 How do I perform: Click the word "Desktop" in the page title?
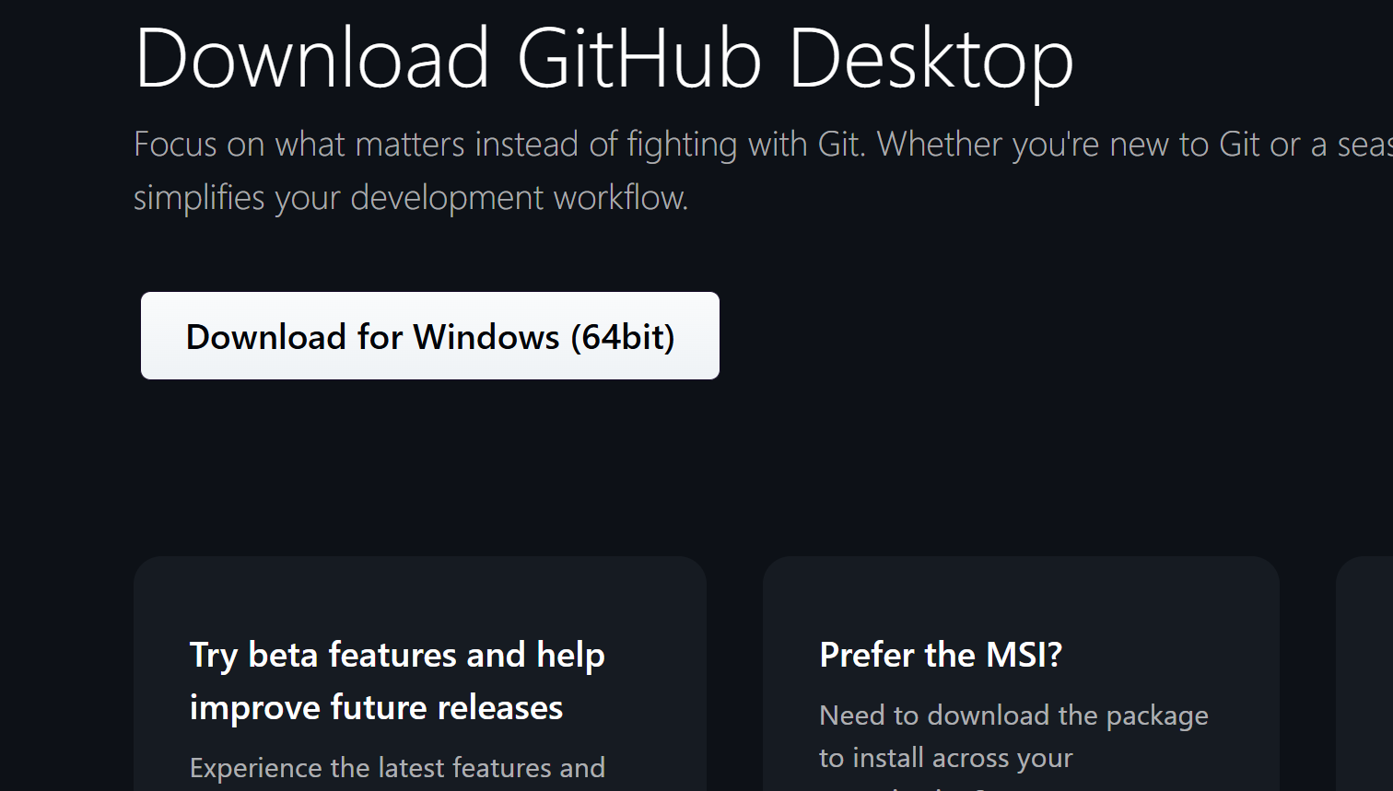(931, 61)
